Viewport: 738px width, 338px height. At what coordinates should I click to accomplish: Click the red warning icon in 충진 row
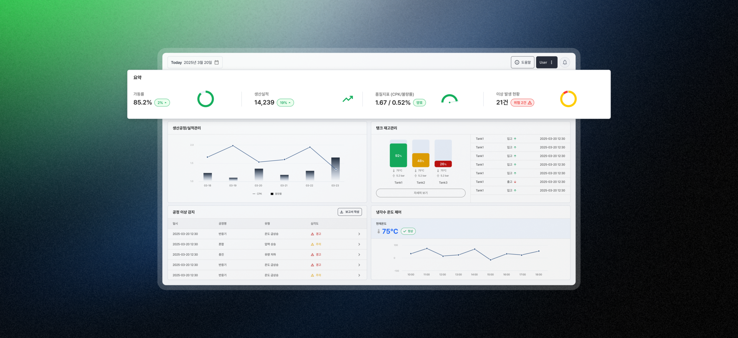pyautogui.click(x=312, y=255)
